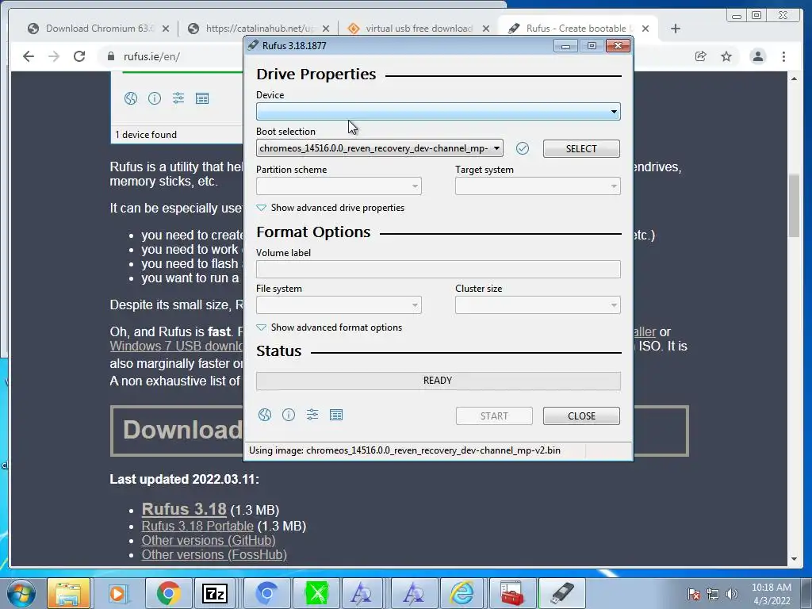Close the virtual usb free download tab

pyautogui.click(x=486, y=29)
